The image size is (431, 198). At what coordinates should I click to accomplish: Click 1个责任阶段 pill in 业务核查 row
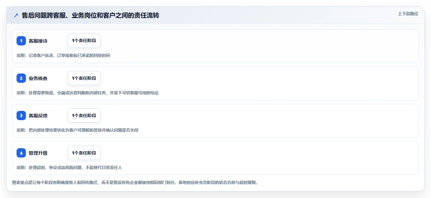click(84, 78)
